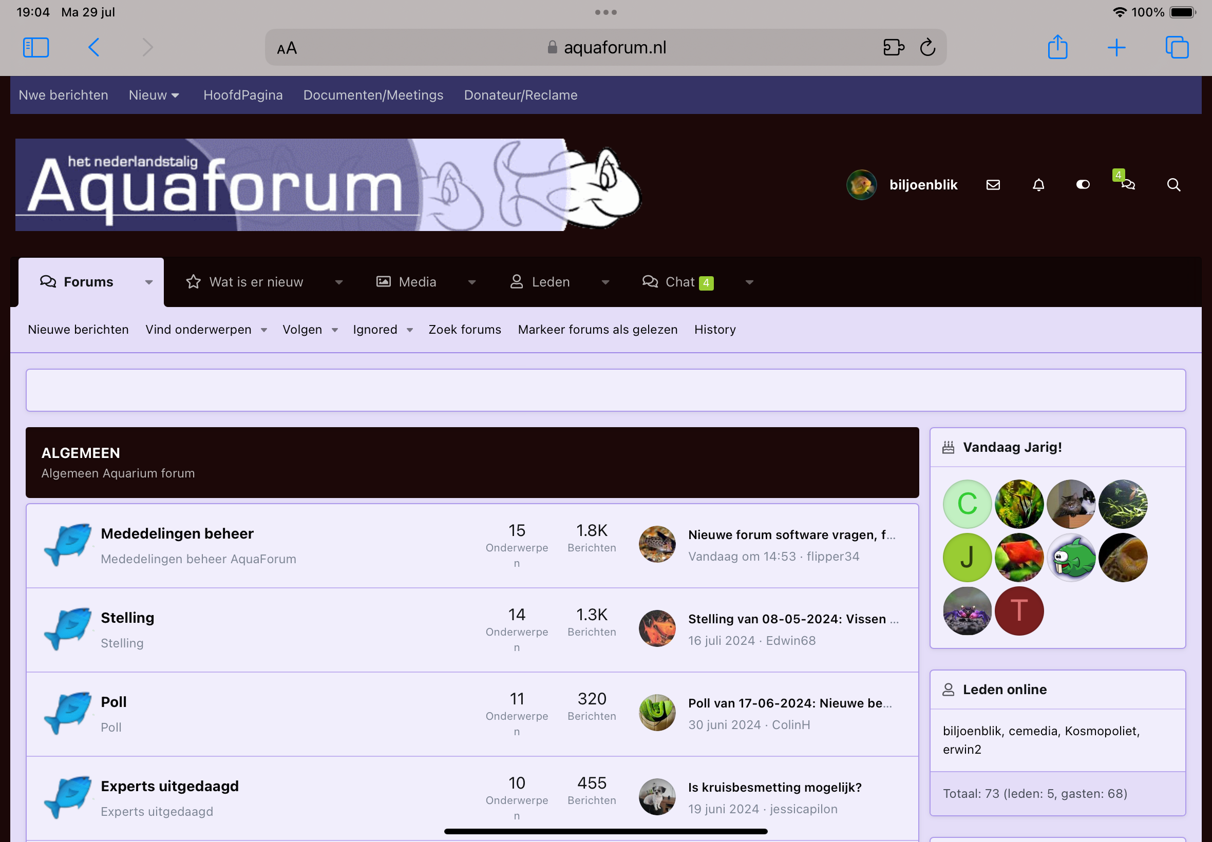The image size is (1212, 842).
Task: Open the forum search magnifier
Action: (x=1173, y=185)
